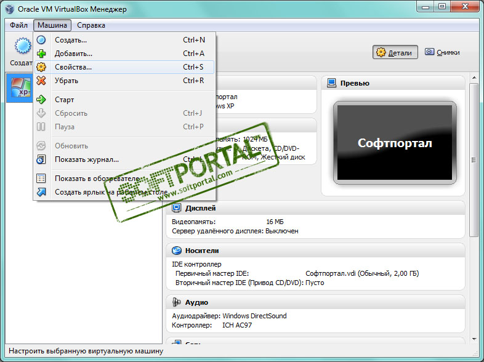
Task: Close the opened Машина menu
Action: click(x=52, y=25)
